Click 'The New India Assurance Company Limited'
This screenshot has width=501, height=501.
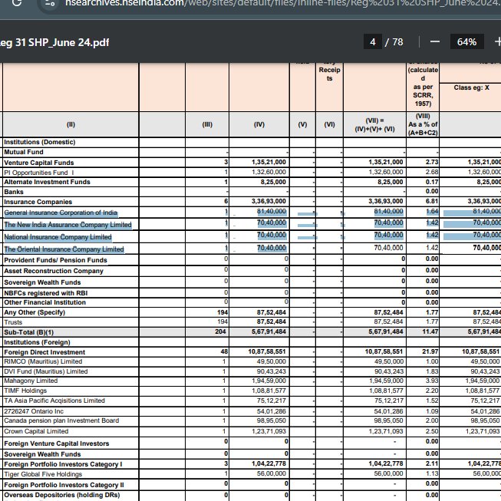(68, 225)
